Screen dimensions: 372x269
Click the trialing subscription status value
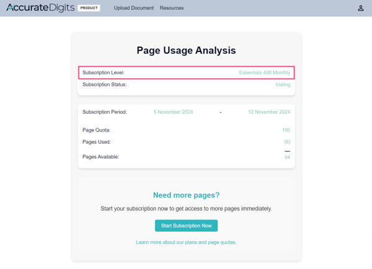click(x=283, y=84)
